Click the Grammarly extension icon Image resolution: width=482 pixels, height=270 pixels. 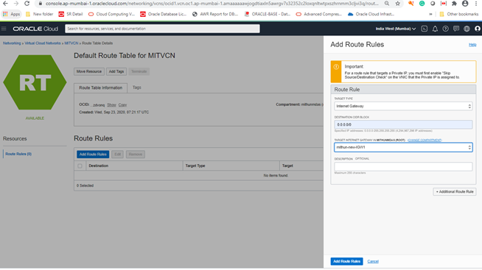coord(422,4)
